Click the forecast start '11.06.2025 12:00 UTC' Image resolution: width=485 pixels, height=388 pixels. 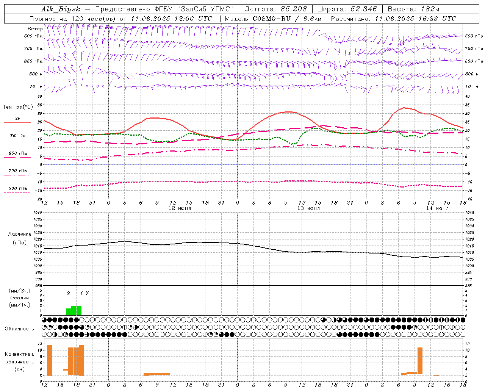pyautogui.click(x=171, y=19)
